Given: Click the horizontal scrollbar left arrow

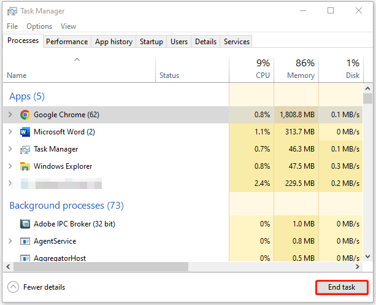Looking at the screenshot, I should pos(8,266).
